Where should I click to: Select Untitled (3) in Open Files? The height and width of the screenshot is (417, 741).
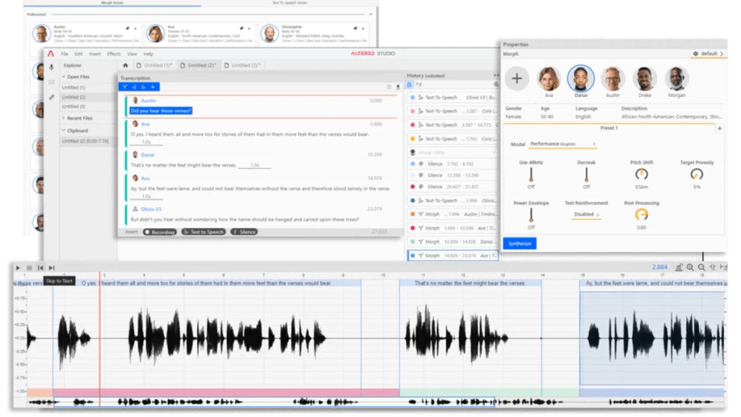[x=73, y=106]
